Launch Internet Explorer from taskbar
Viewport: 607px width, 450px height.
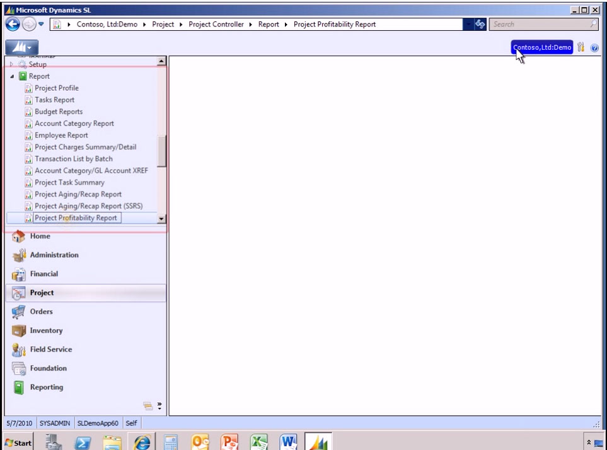click(x=142, y=442)
